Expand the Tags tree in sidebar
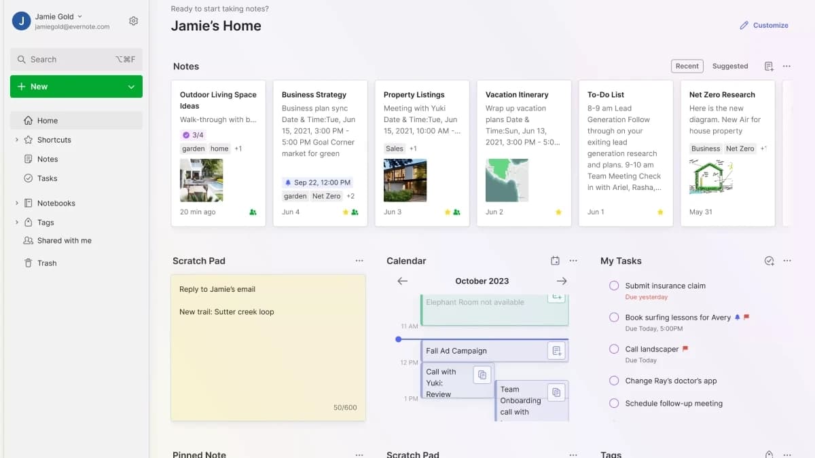 [16, 223]
